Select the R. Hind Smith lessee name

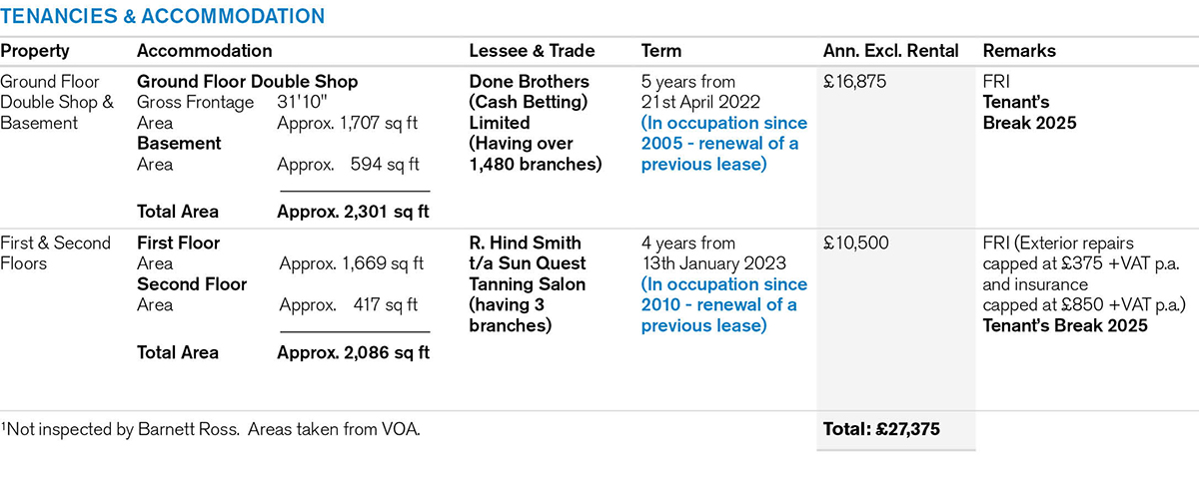click(525, 243)
